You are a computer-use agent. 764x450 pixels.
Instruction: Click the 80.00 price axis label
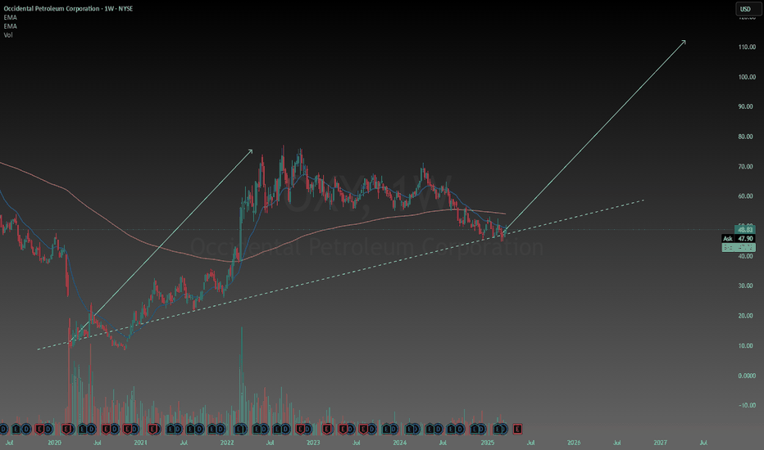(745, 137)
